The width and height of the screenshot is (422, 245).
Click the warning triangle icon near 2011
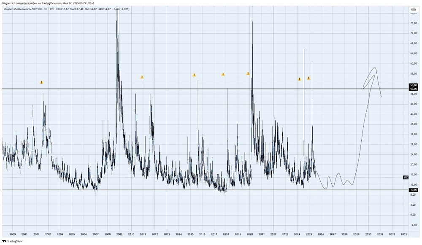(x=142, y=77)
